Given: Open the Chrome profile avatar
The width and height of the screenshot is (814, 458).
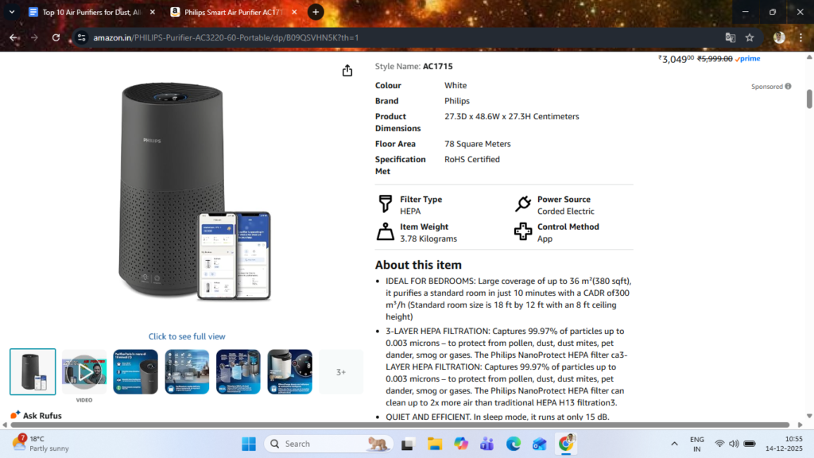Looking at the screenshot, I should (779, 37).
